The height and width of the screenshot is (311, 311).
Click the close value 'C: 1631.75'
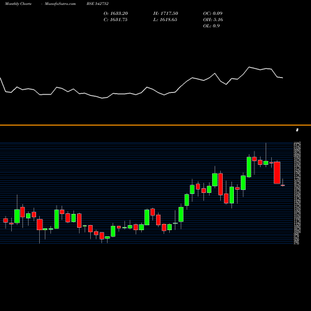click(116, 20)
